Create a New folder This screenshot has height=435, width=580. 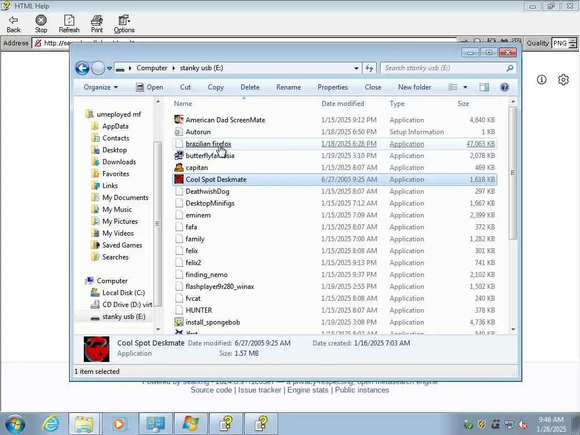click(415, 87)
